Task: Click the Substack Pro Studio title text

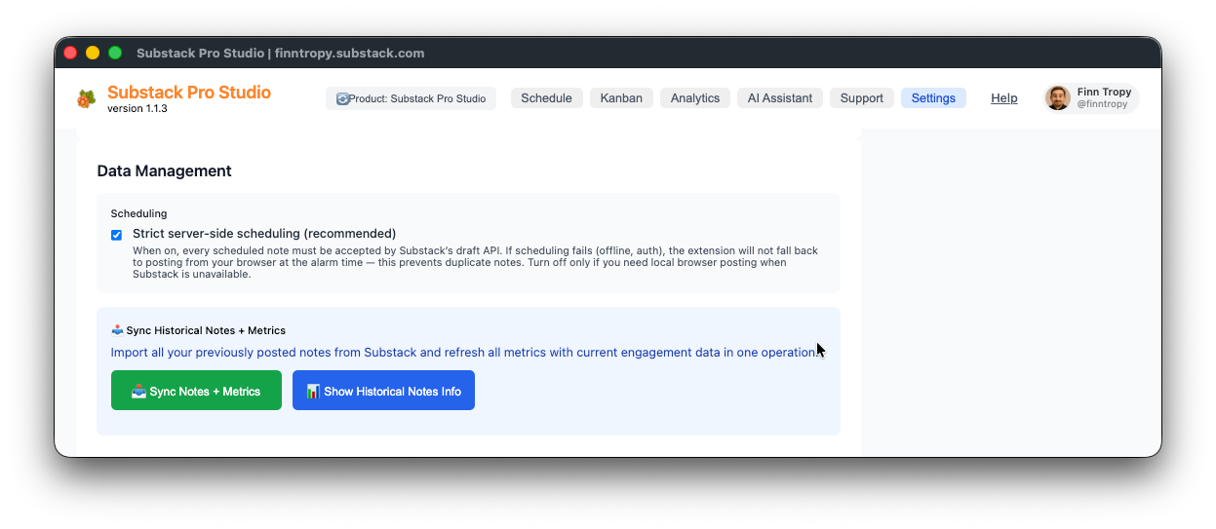Action: (189, 93)
